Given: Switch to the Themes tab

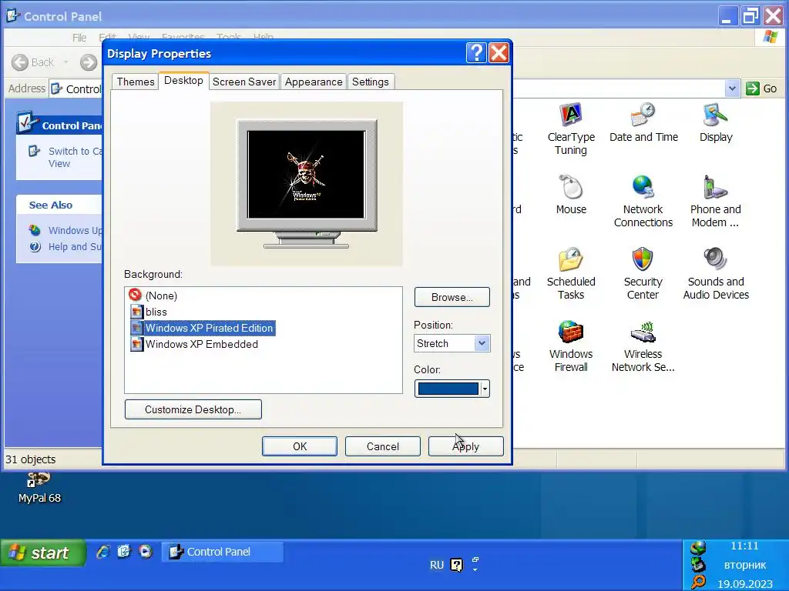Looking at the screenshot, I should (136, 82).
